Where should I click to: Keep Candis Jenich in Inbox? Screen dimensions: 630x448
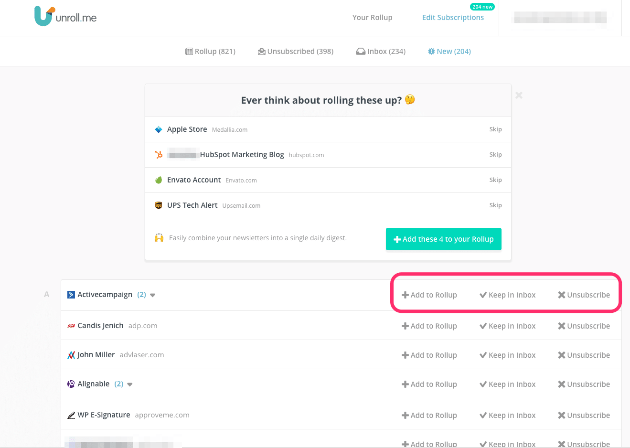(x=507, y=326)
